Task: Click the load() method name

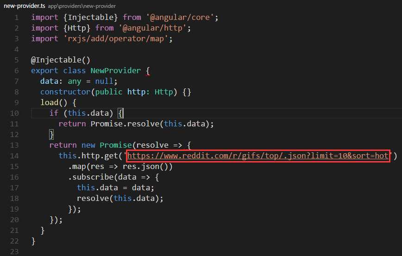Action: (50, 102)
